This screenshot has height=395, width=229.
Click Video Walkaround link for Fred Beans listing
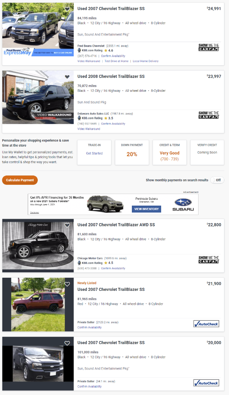[89, 61]
